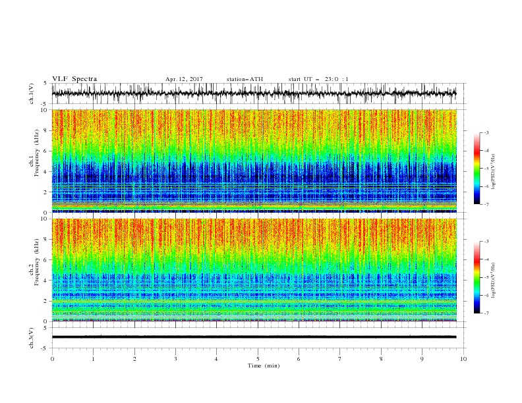Screen dimensions: 522x403
Task: Click the ch.1 voltage waveform trace
Action: [x=254, y=94]
